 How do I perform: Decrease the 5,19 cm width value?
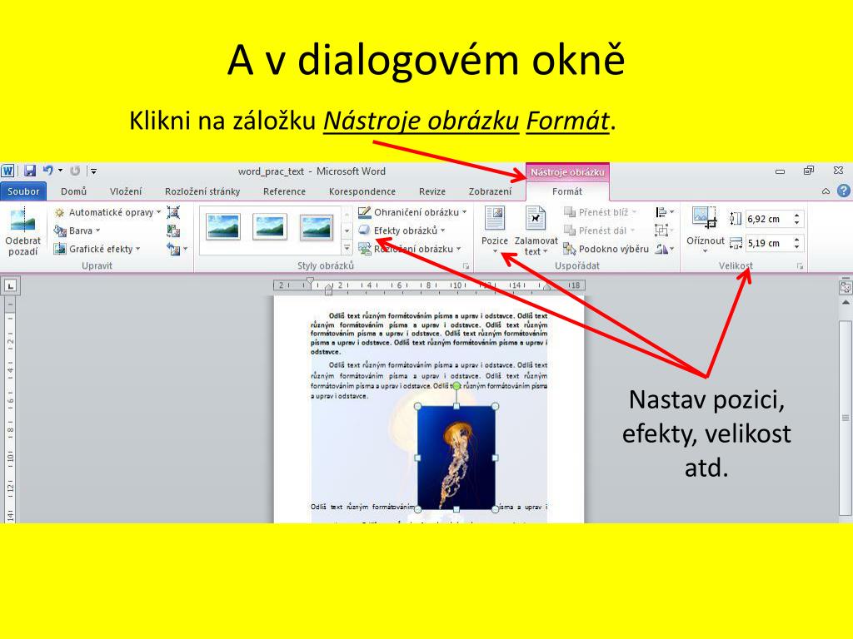797,247
